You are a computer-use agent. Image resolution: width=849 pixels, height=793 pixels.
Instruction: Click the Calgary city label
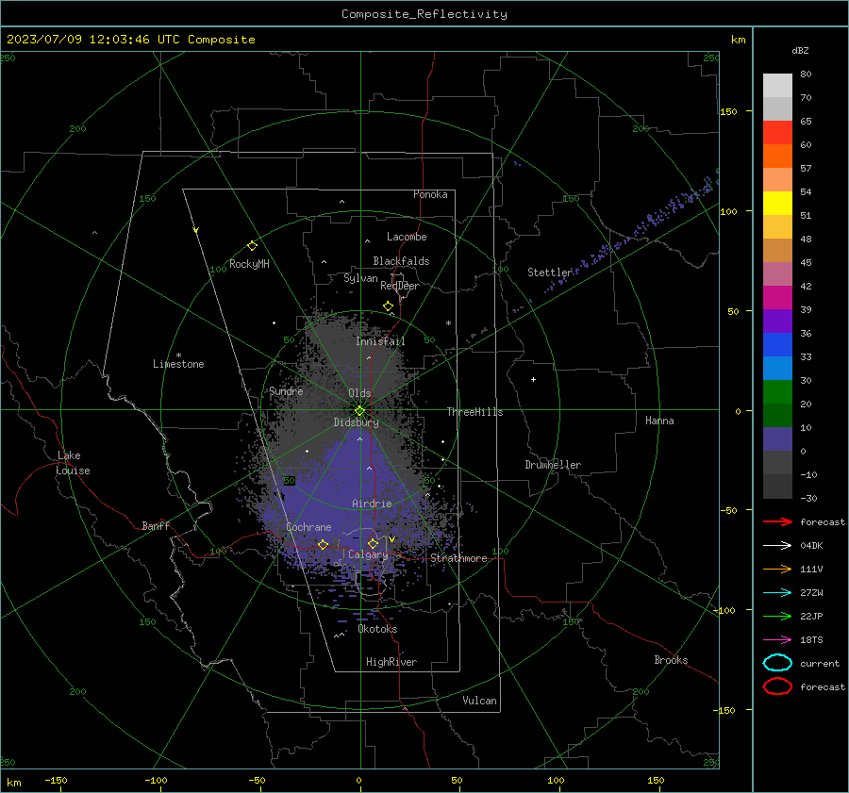tap(368, 554)
